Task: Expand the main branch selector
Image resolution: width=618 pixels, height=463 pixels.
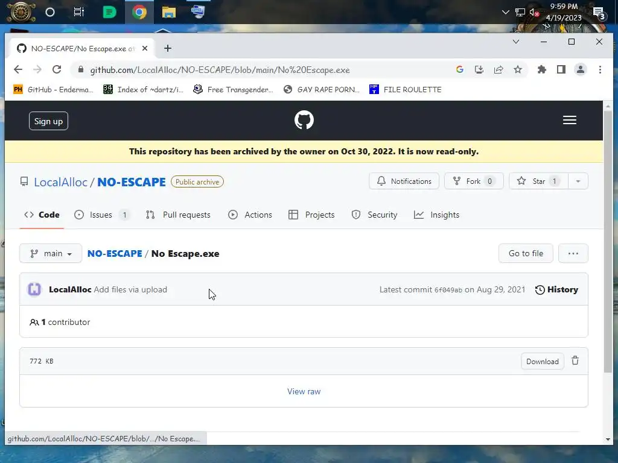Action: point(51,254)
